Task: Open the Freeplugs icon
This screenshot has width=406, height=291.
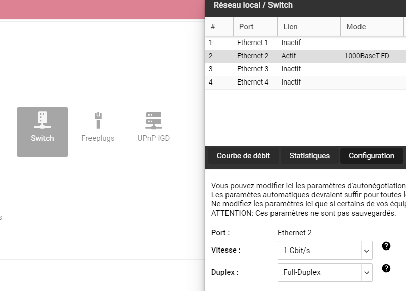Action: pyautogui.click(x=98, y=128)
